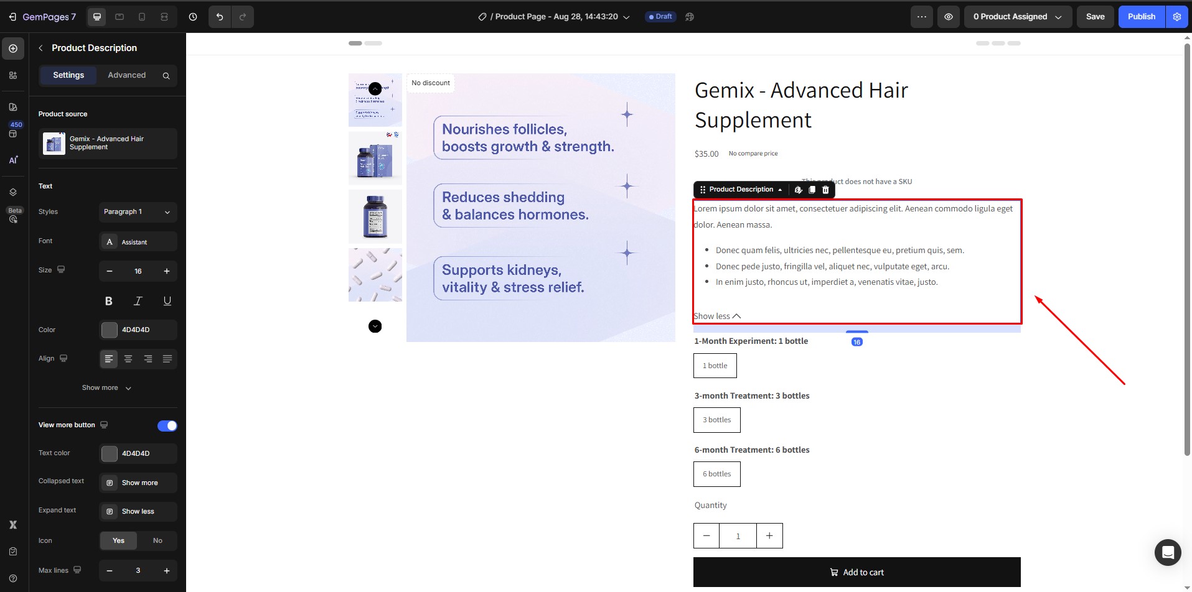Image resolution: width=1192 pixels, height=592 pixels.
Task: Click the redo arrow icon
Action: pyautogui.click(x=242, y=17)
